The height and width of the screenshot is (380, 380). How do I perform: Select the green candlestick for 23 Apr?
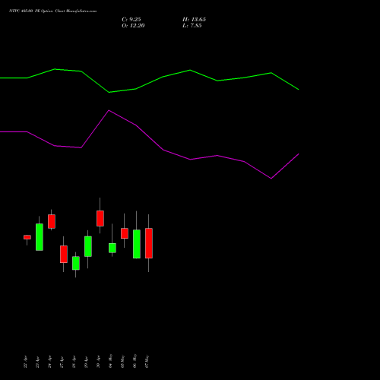tap(40, 237)
